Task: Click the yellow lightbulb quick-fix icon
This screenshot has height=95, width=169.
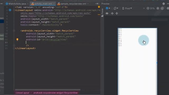Action: [x=17, y=39]
